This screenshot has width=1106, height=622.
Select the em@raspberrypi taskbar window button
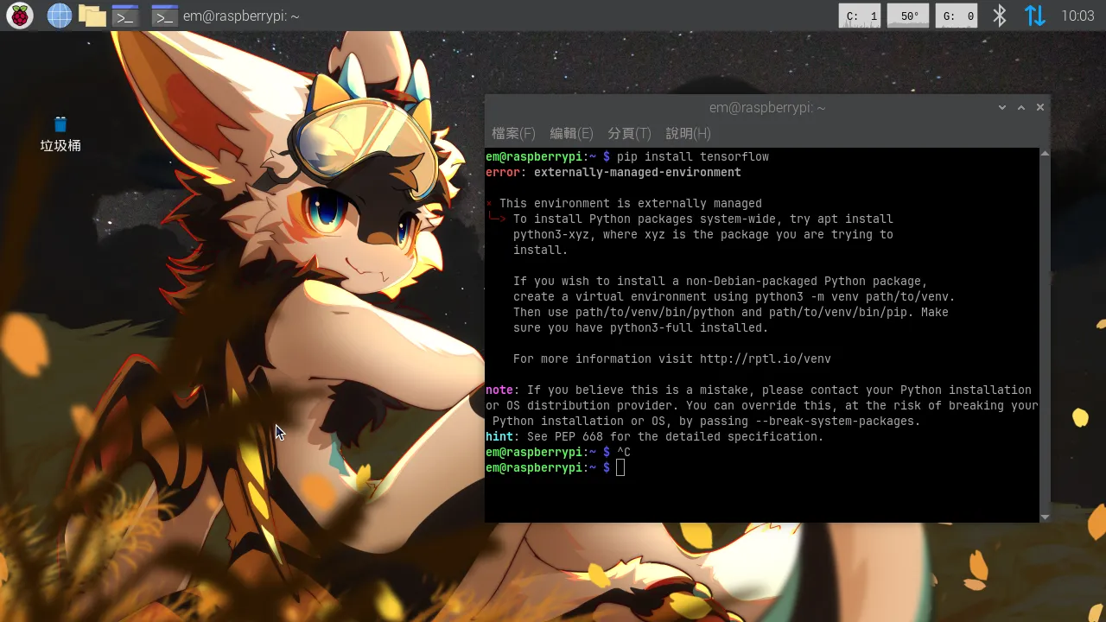coord(225,16)
